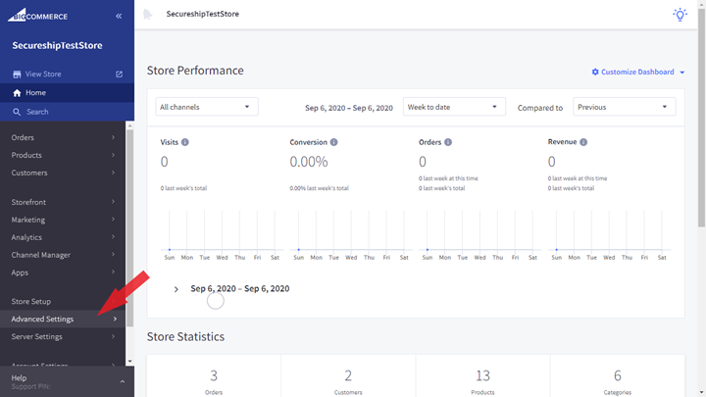The width and height of the screenshot is (706, 397).
Task: Open the Orders menu
Action: coord(63,137)
